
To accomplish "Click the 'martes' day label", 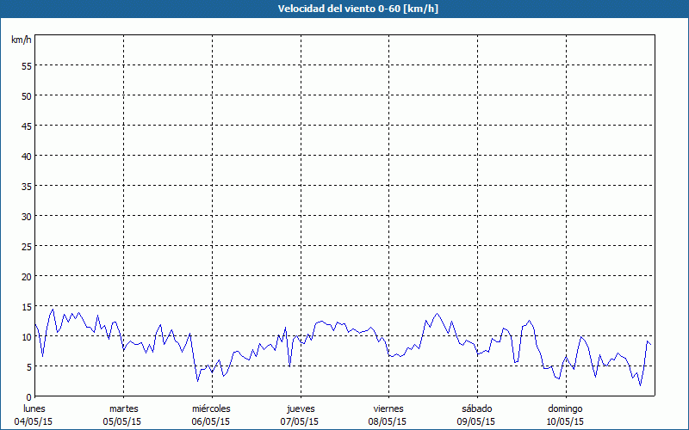I will tap(123, 408).
